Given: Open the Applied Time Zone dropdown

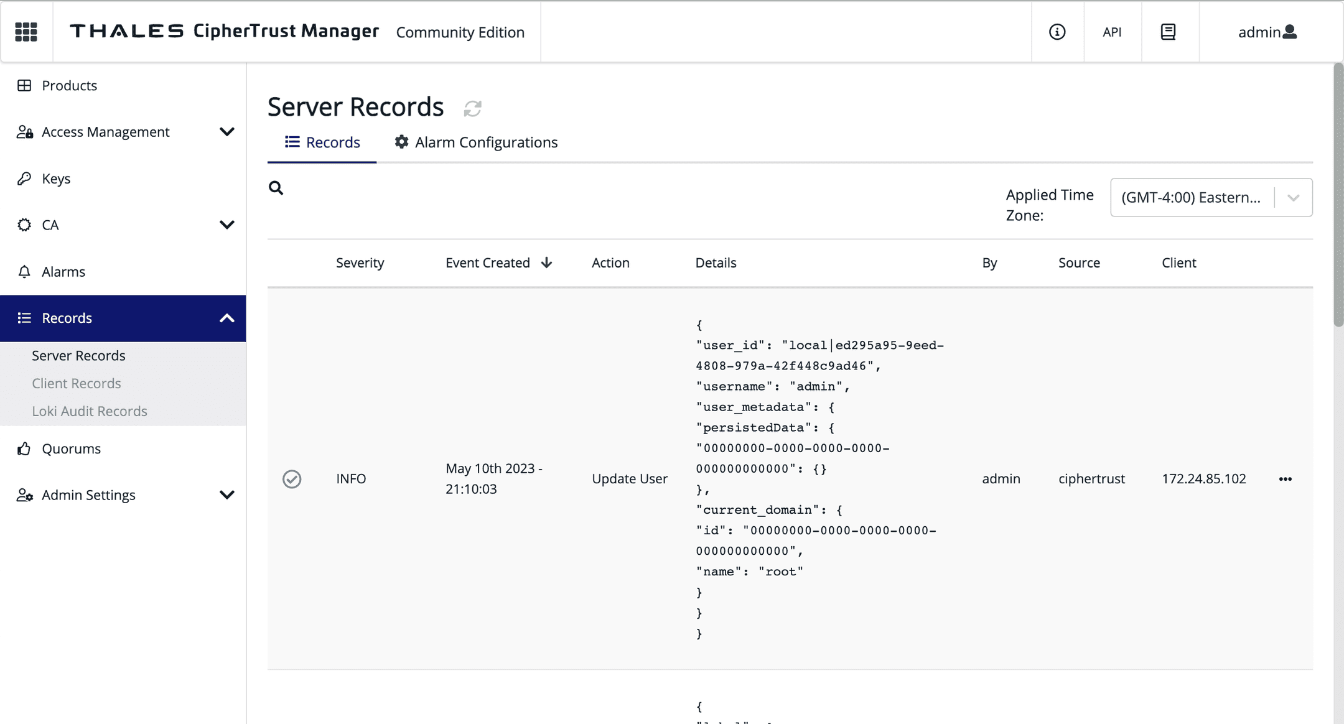Looking at the screenshot, I should click(1211, 198).
